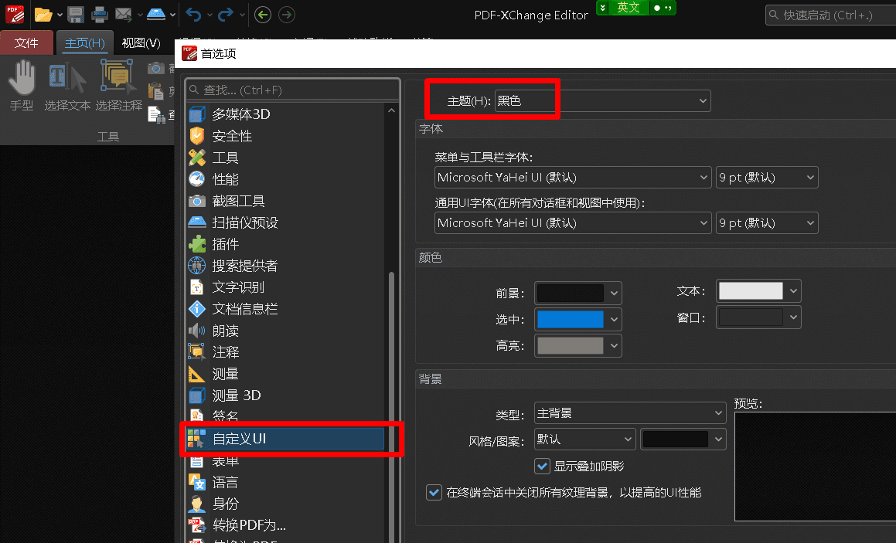Click the Open folder icon
The height and width of the screenshot is (543, 896).
[x=43, y=14]
